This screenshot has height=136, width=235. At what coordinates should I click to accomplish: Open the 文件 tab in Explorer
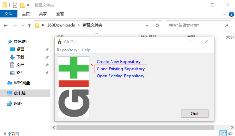tap(8, 14)
